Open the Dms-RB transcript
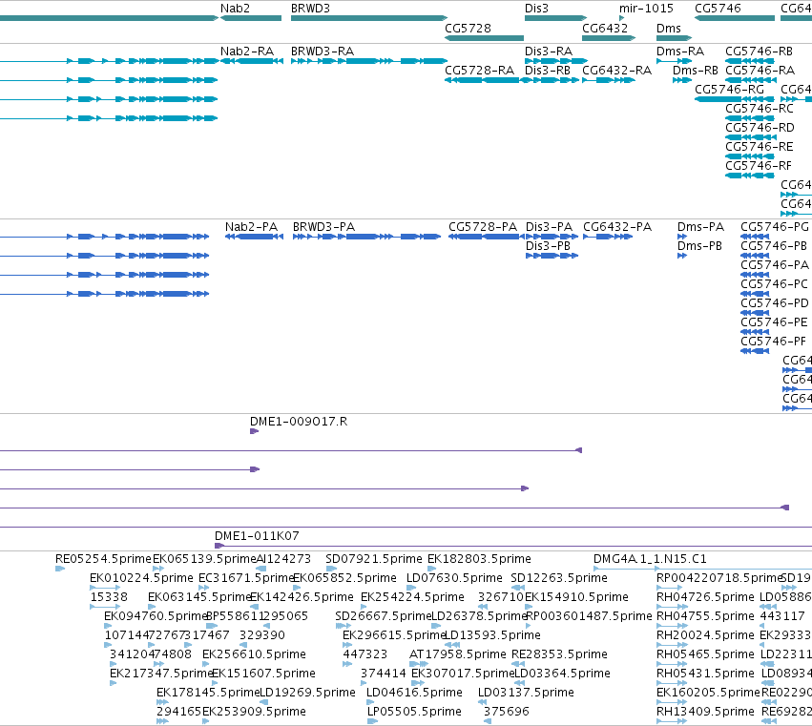 pos(682,80)
